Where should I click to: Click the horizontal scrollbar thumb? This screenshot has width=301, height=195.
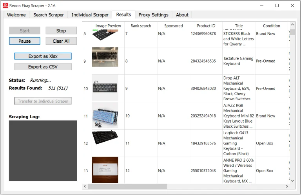(x=127, y=186)
